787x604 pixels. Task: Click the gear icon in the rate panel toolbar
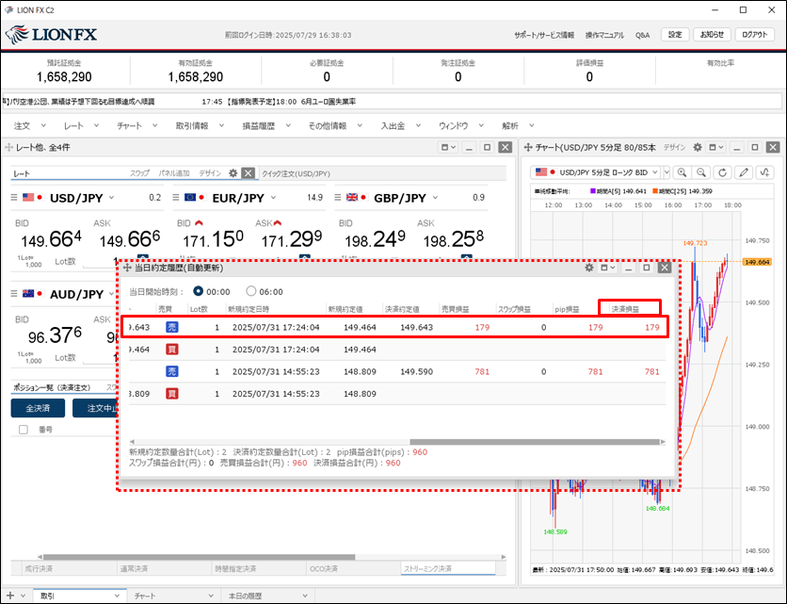click(x=233, y=173)
